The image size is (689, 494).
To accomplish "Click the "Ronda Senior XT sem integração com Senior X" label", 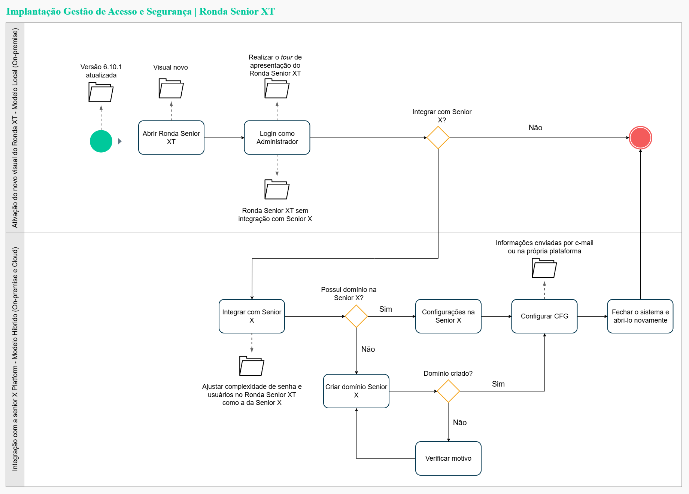I will 275,215.
